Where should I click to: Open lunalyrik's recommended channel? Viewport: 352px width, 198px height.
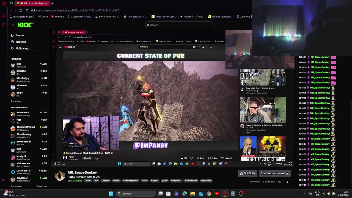pyautogui.click(x=29, y=158)
